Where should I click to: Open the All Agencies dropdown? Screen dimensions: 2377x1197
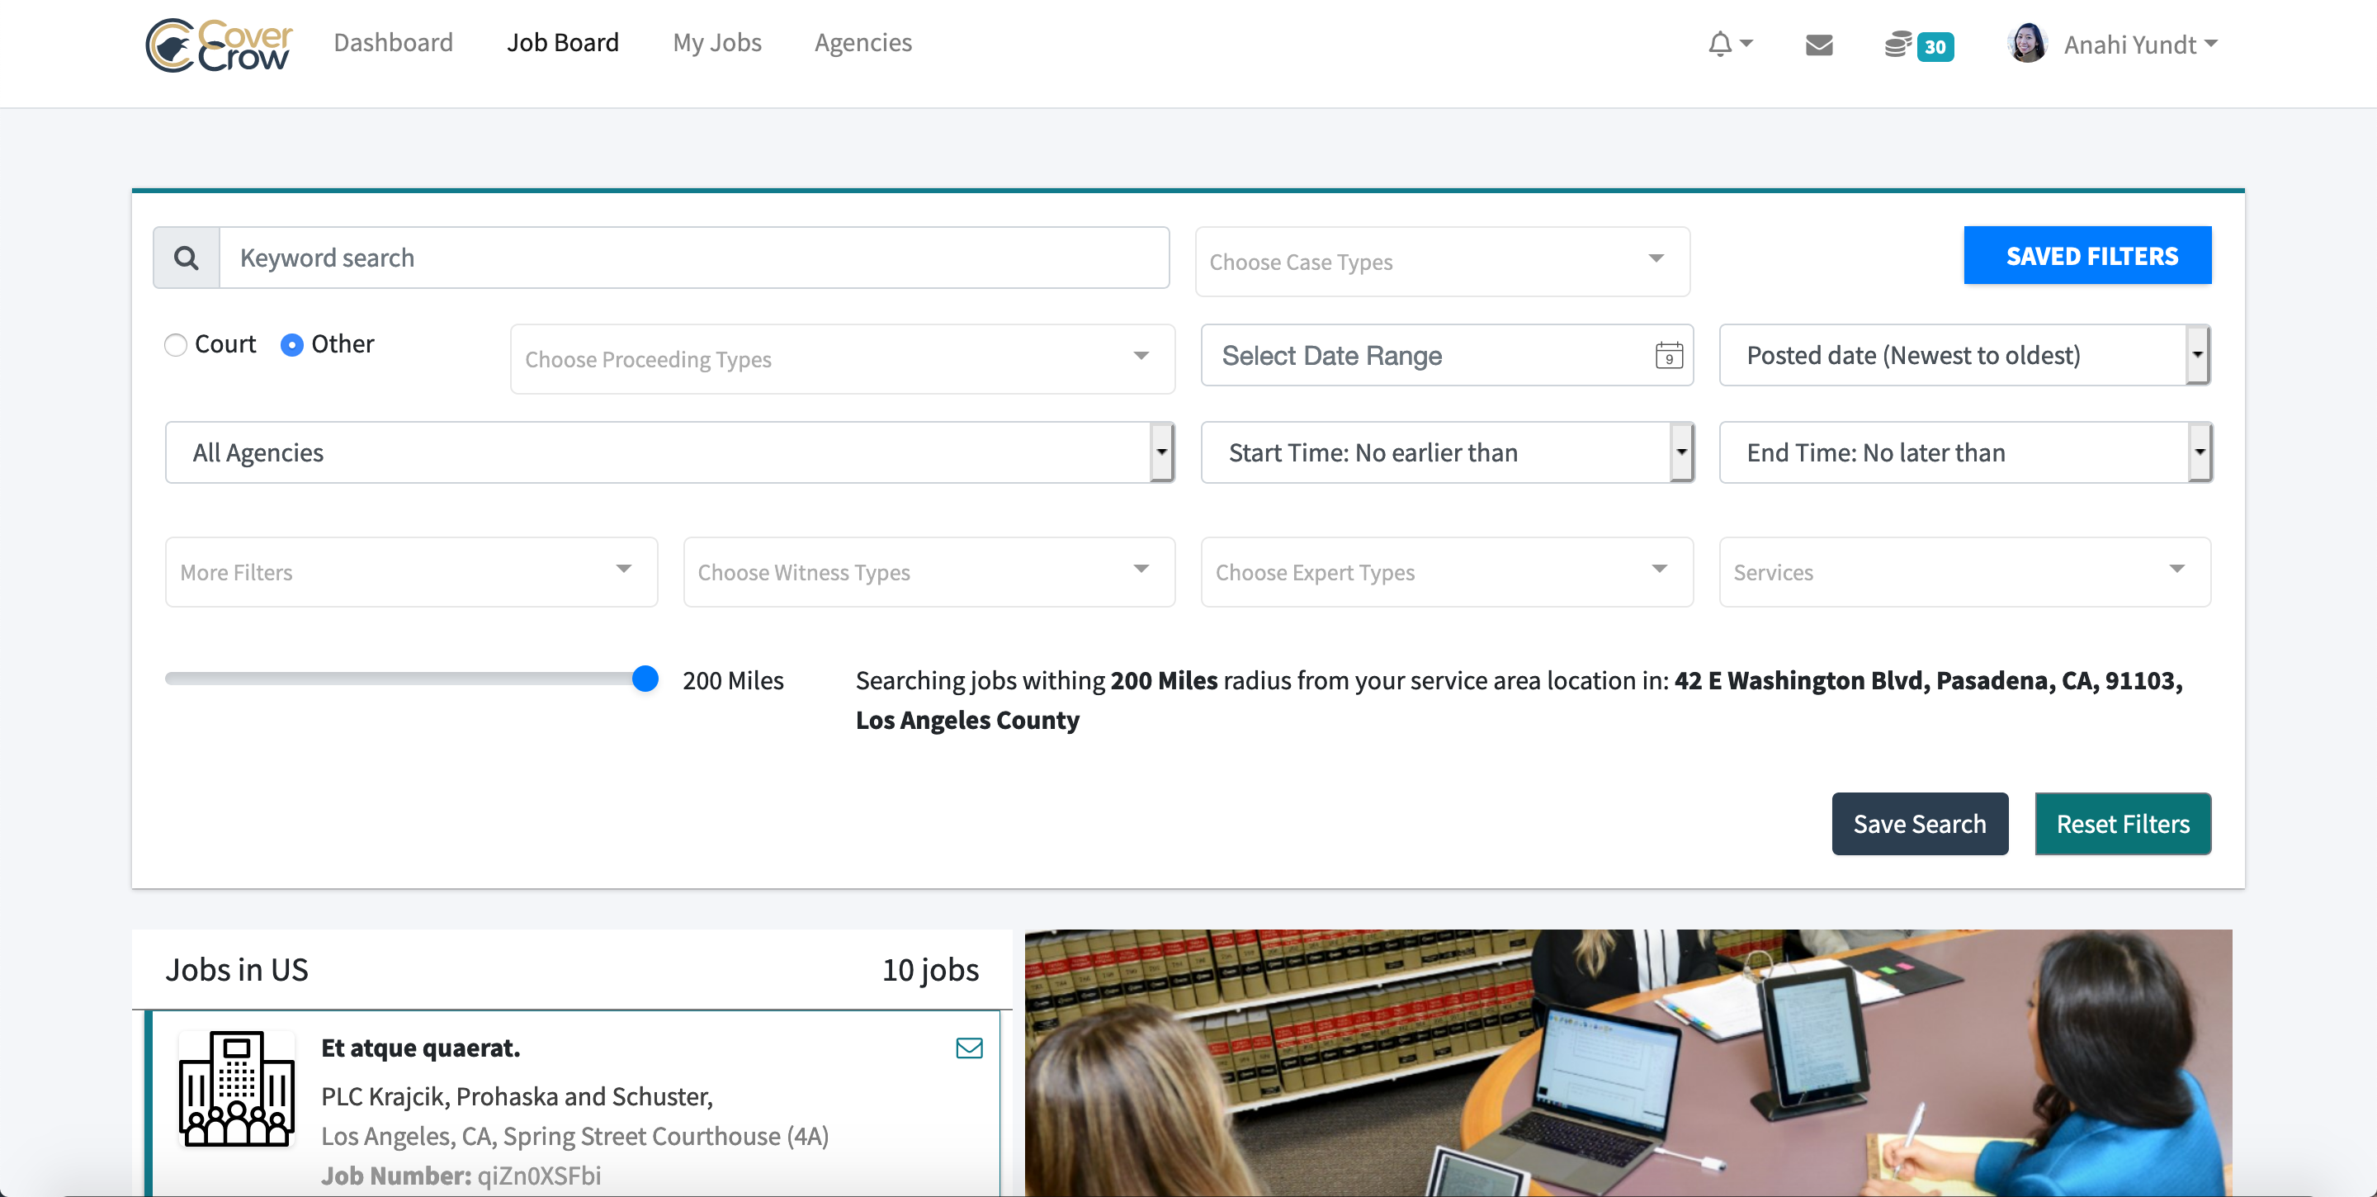click(669, 452)
